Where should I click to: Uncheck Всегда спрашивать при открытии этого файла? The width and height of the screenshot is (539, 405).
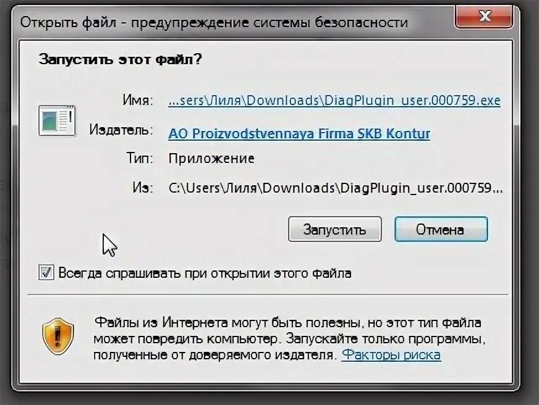46,273
